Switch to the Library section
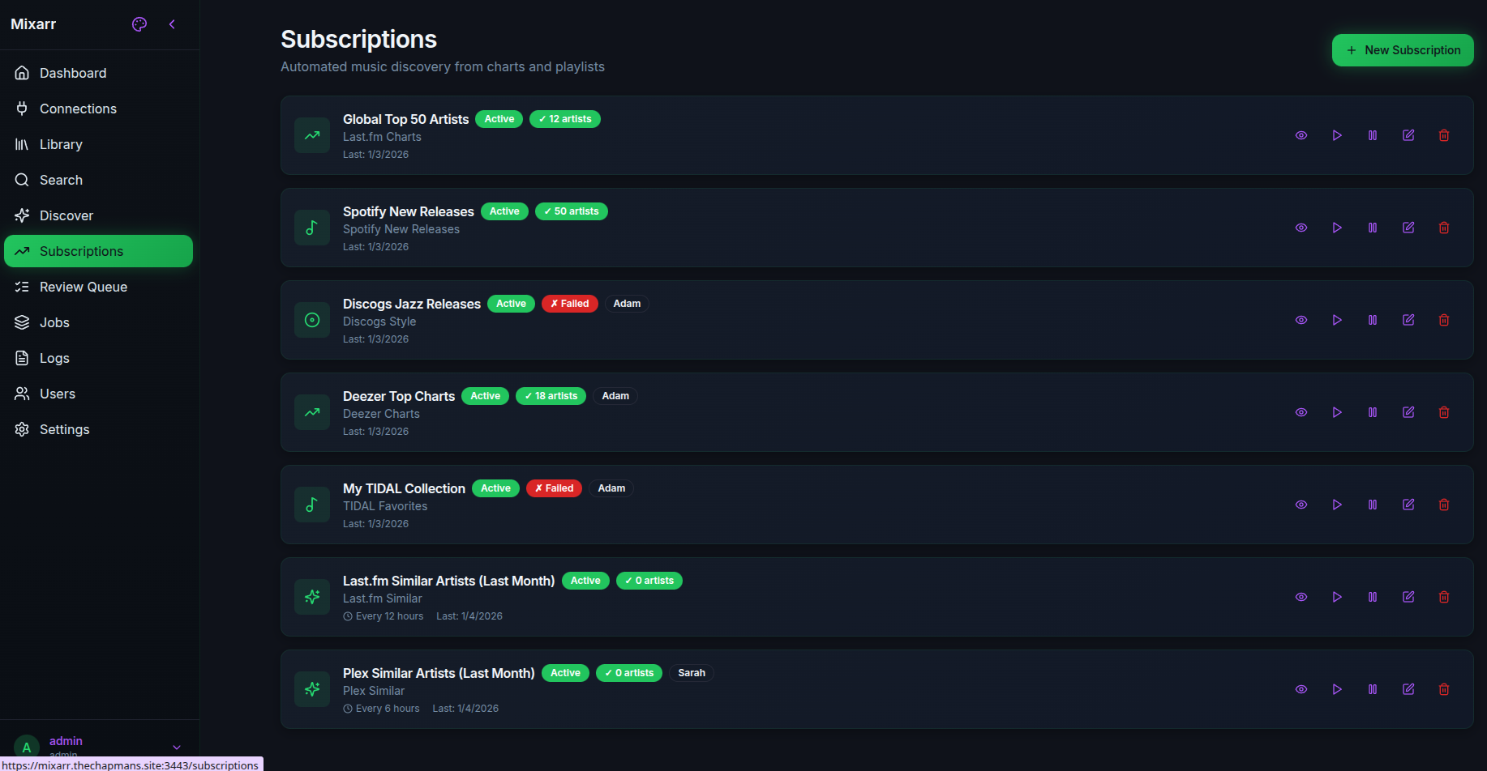 coord(59,144)
